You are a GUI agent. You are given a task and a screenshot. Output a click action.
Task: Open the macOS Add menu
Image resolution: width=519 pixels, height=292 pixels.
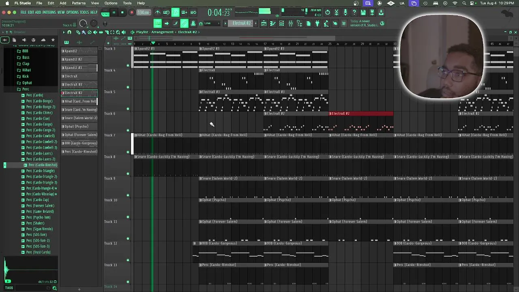(63, 3)
